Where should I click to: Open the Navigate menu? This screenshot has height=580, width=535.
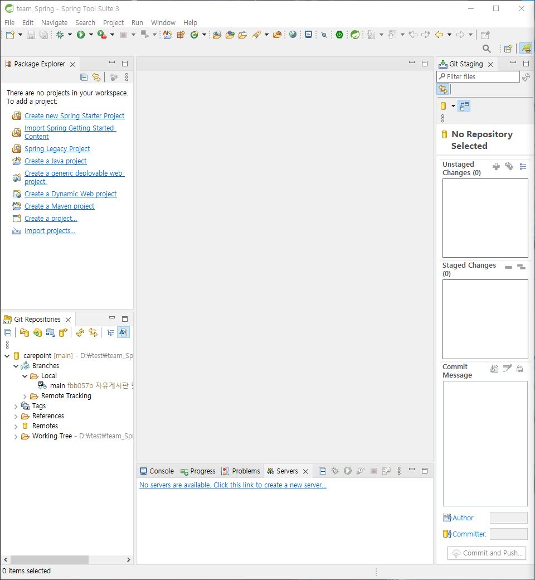(55, 22)
